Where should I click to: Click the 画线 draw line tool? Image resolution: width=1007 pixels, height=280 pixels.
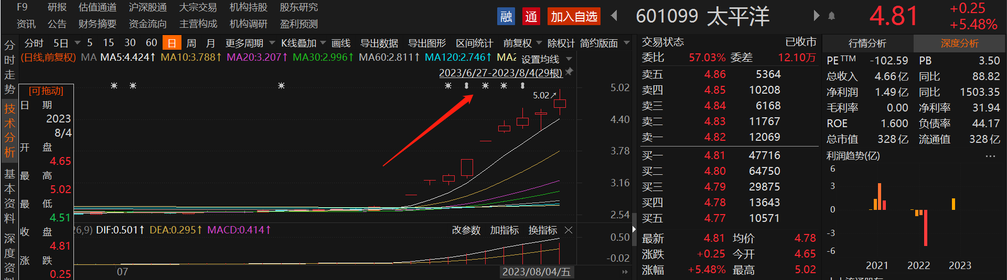coord(341,43)
